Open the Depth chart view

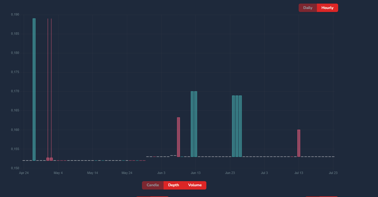click(x=173, y=185)
